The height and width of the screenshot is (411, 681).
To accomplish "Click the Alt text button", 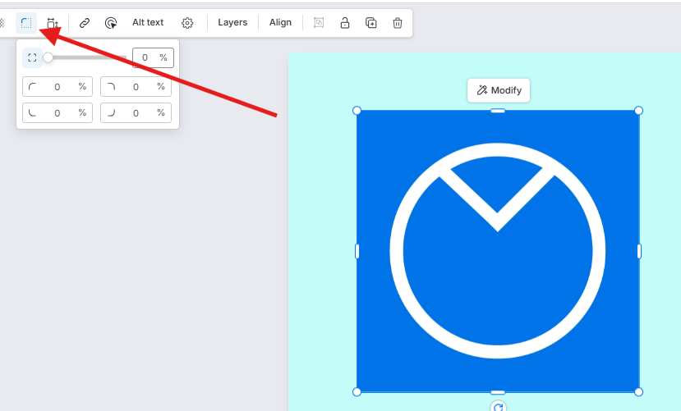I will click(148, 23).
